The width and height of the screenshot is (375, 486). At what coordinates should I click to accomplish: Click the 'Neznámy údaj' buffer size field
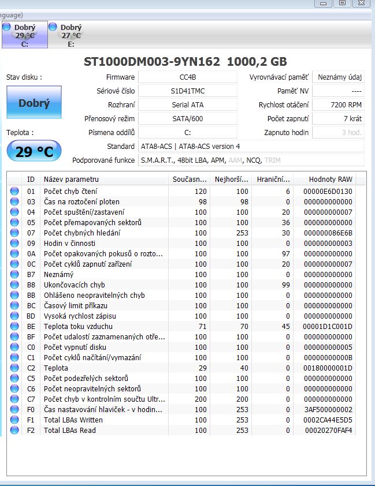[338, 77]
